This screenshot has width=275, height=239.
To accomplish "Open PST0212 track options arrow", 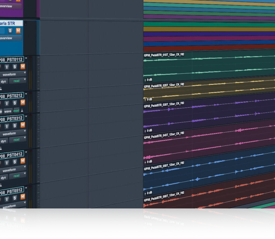I will tap(26, 94).
